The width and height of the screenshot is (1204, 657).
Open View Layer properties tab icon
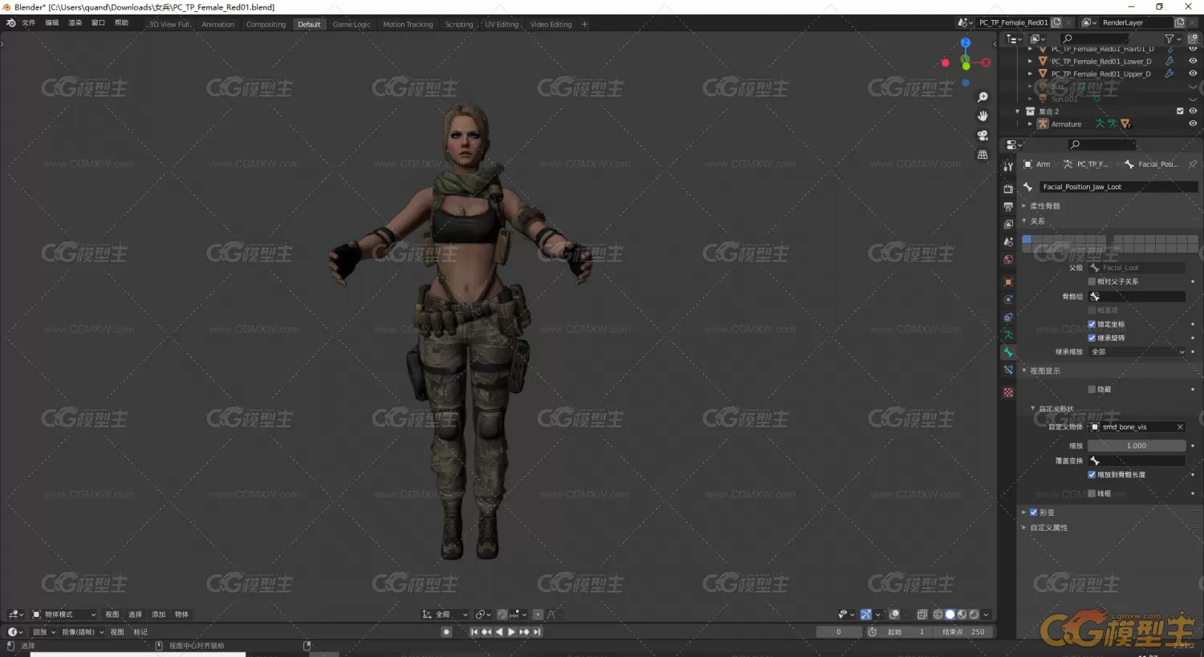click(1008, 224)
